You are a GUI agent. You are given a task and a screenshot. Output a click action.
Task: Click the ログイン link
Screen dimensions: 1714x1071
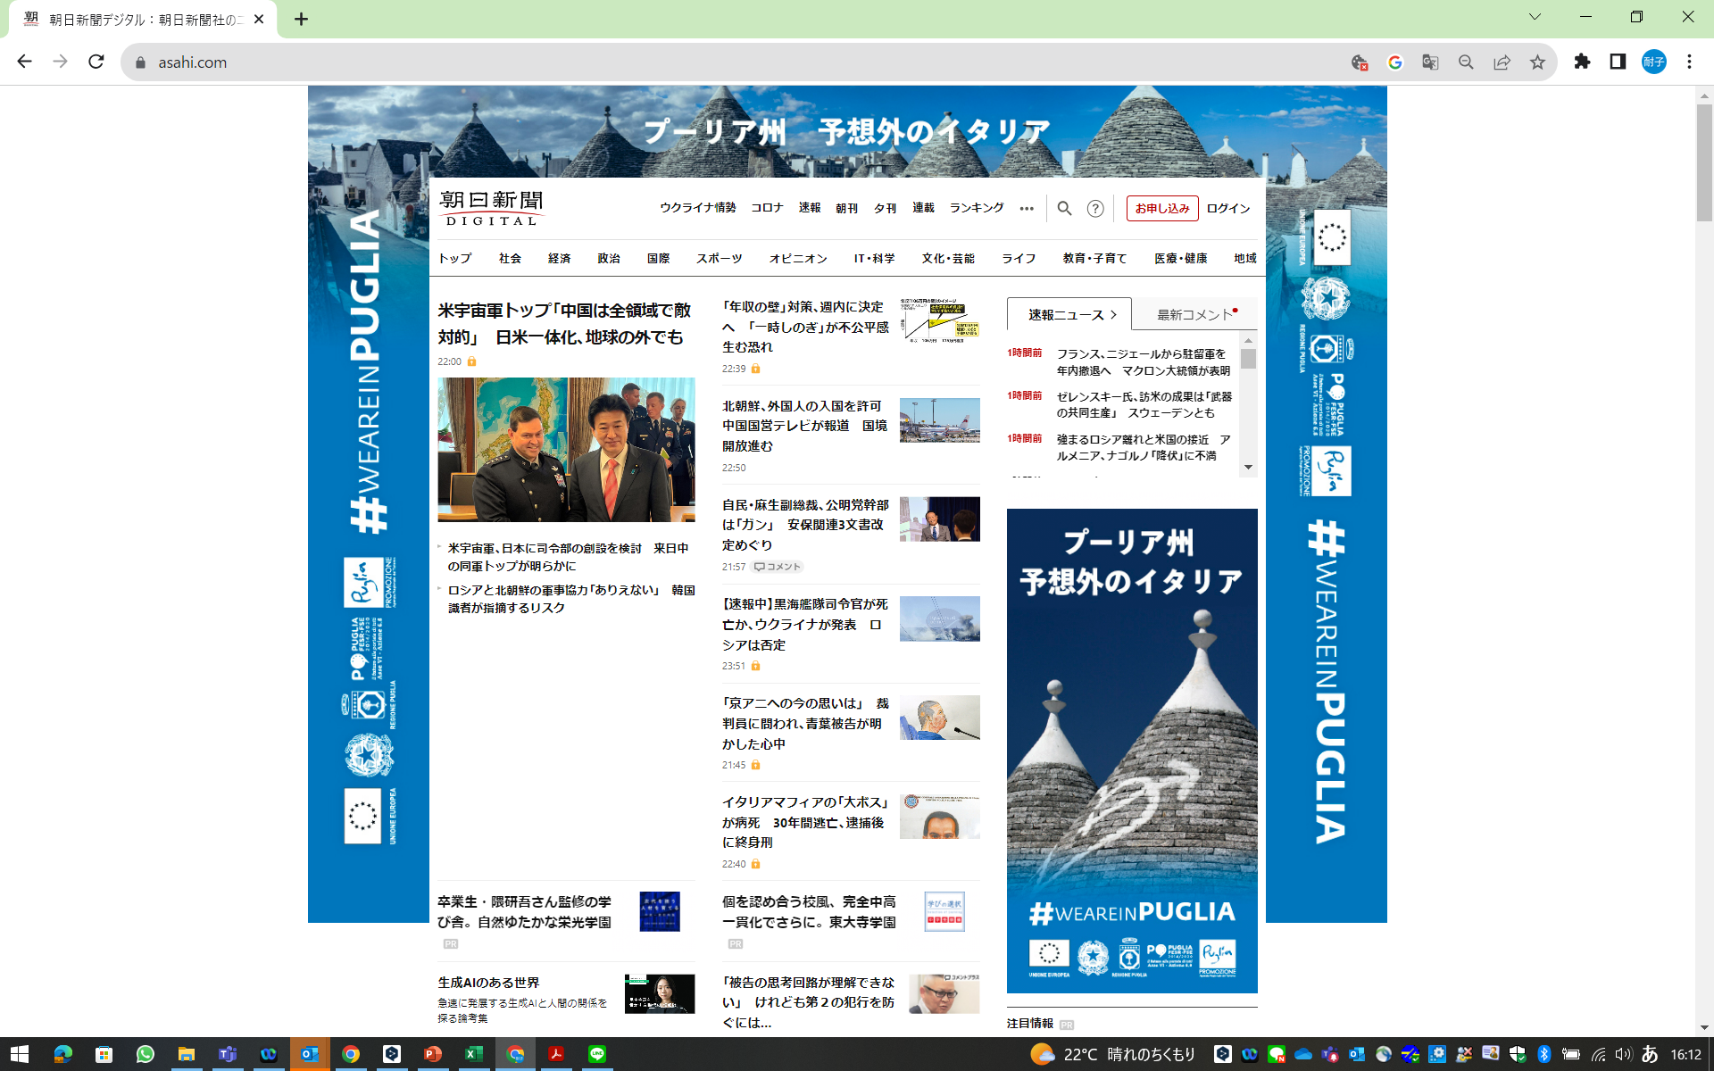click(x=1228, y=208)
